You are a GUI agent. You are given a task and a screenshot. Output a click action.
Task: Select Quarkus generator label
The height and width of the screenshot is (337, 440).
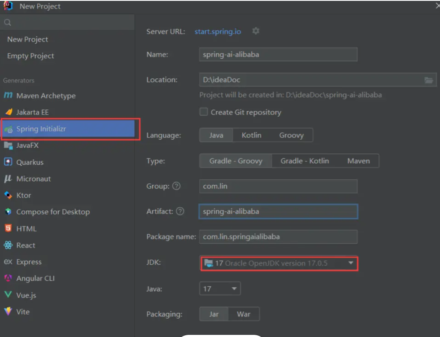(30, 162)
